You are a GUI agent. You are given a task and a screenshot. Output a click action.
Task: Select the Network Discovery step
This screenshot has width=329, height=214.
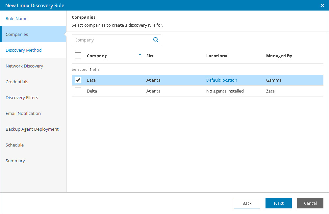tap(24, 66)
